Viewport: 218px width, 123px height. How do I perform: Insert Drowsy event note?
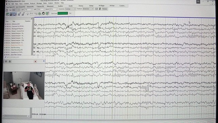pos(81,6)
